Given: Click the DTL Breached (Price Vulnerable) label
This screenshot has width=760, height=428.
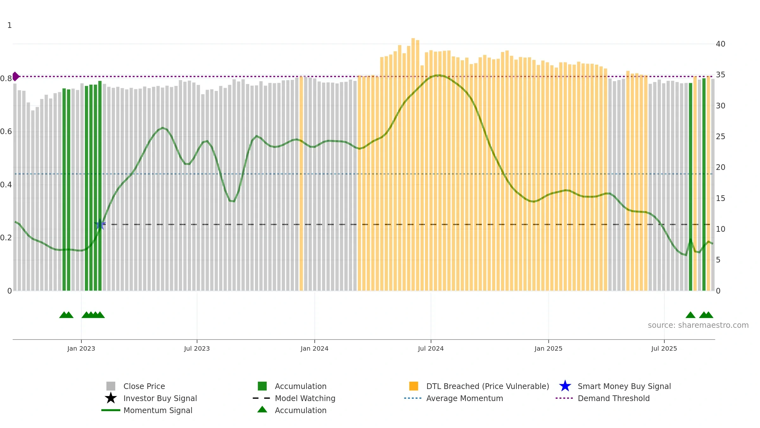Looking at the screenshot, I should pos(488,386).
